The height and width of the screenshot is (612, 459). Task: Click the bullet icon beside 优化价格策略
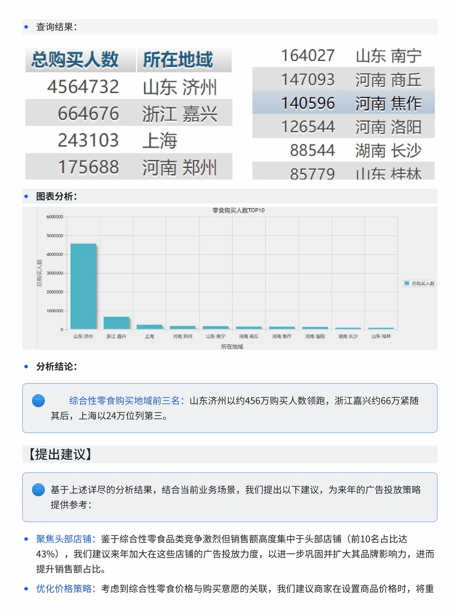[26, 589]
